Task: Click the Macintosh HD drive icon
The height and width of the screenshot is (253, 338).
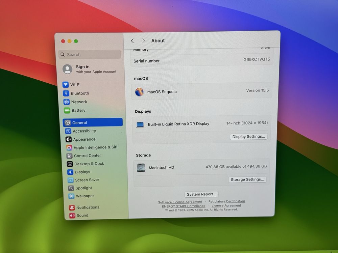Action: coord(141,168)
